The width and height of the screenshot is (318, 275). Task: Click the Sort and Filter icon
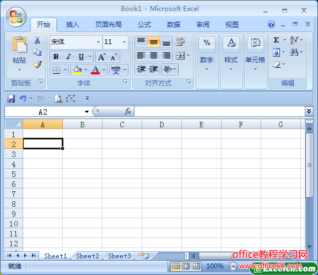pos(294,40)
